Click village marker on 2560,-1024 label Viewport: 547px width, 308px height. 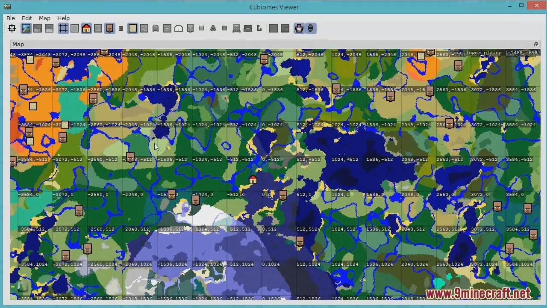pyautogui.click(x=449, y=123)
